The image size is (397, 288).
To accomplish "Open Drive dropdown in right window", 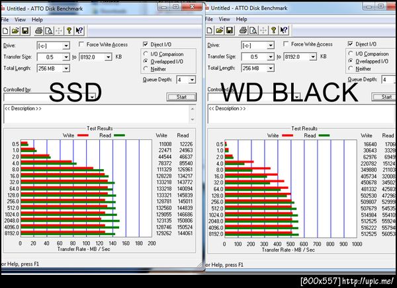I will click(x=271, y=46).
